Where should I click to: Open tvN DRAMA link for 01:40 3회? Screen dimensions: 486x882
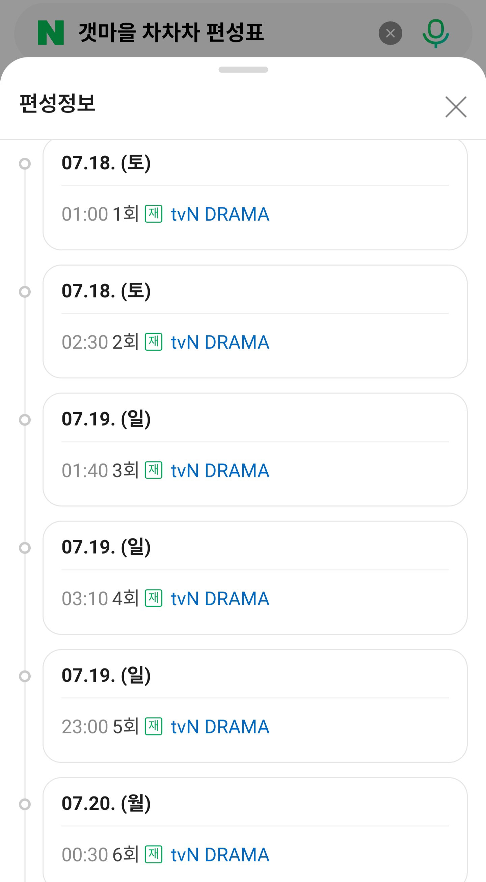coord(220,471)
